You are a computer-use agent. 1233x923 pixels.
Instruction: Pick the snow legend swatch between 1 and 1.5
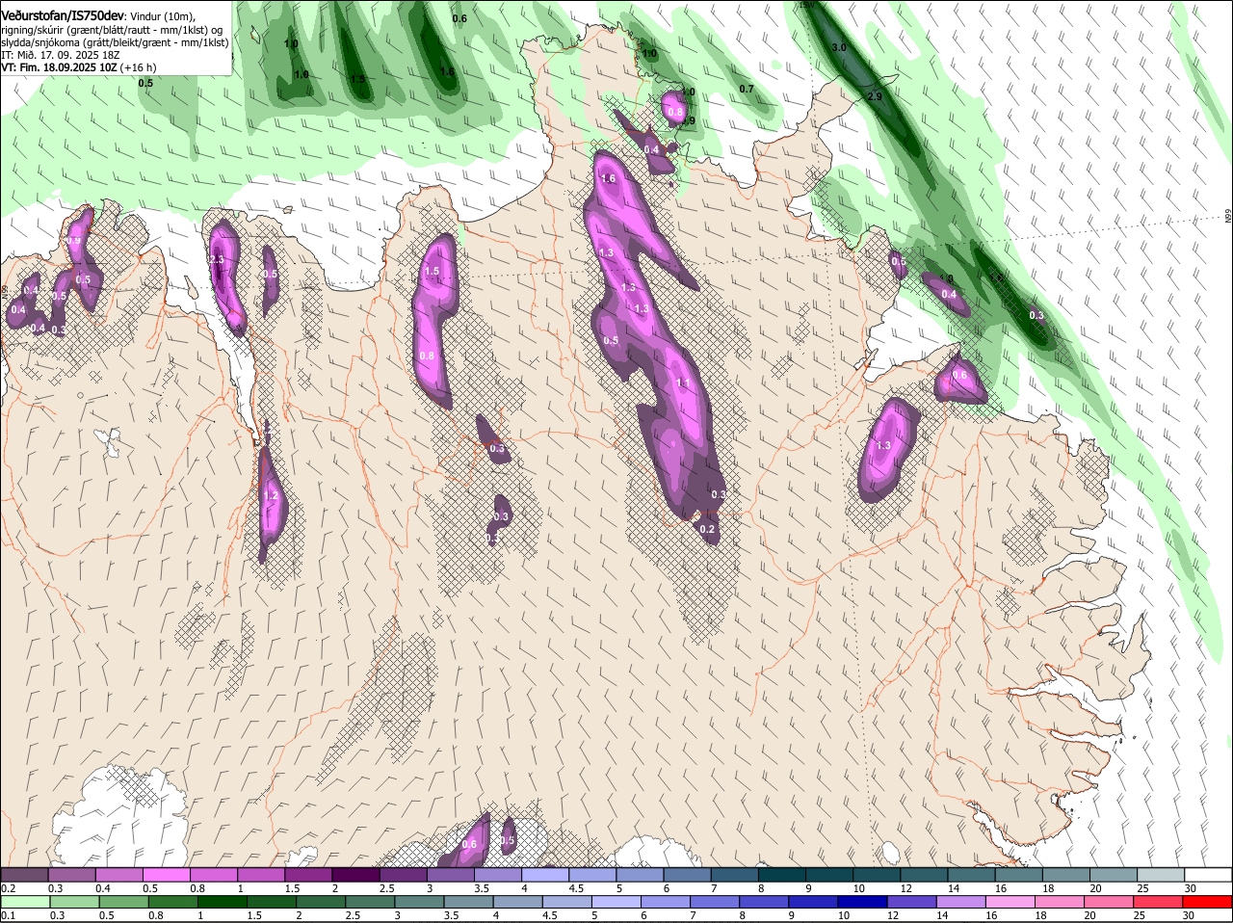(x=261, y=875)
